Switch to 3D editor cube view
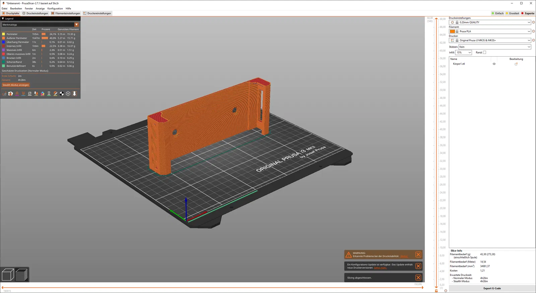 click(x=8, y=275)
